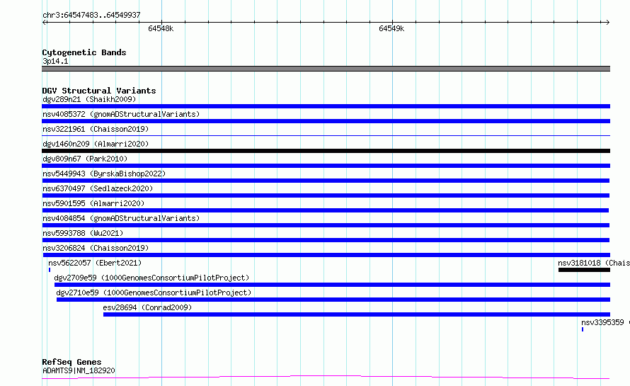This screenshot has height=386, width=630.
Task: Open nsv5993788 (Wu2021) label
Action: [83, 233]
